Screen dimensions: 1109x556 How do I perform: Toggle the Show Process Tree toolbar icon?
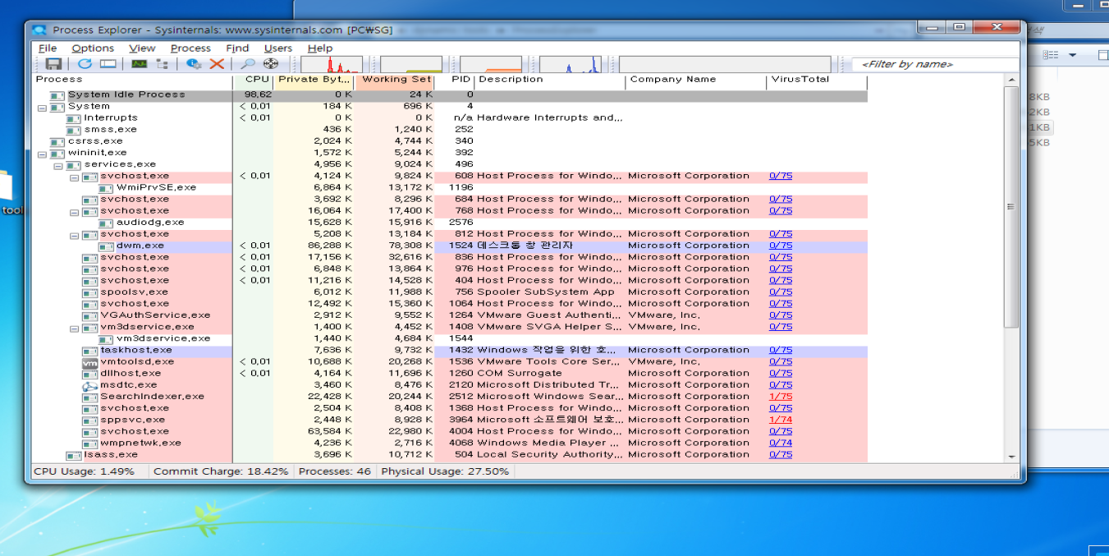pos(162,64)
